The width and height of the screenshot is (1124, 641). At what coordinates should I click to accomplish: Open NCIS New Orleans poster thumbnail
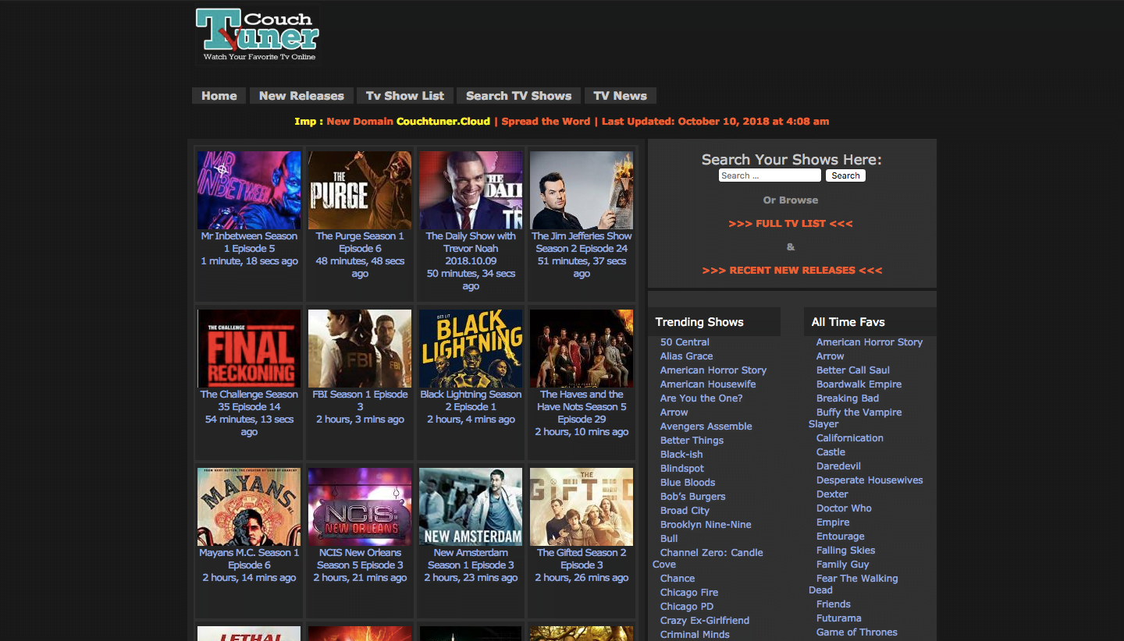pos(360,507)
